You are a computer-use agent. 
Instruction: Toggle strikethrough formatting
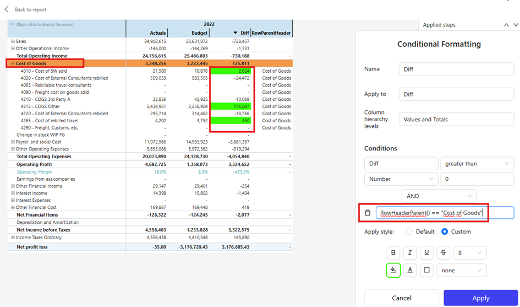pyautogui.click(x=443, y=252)
